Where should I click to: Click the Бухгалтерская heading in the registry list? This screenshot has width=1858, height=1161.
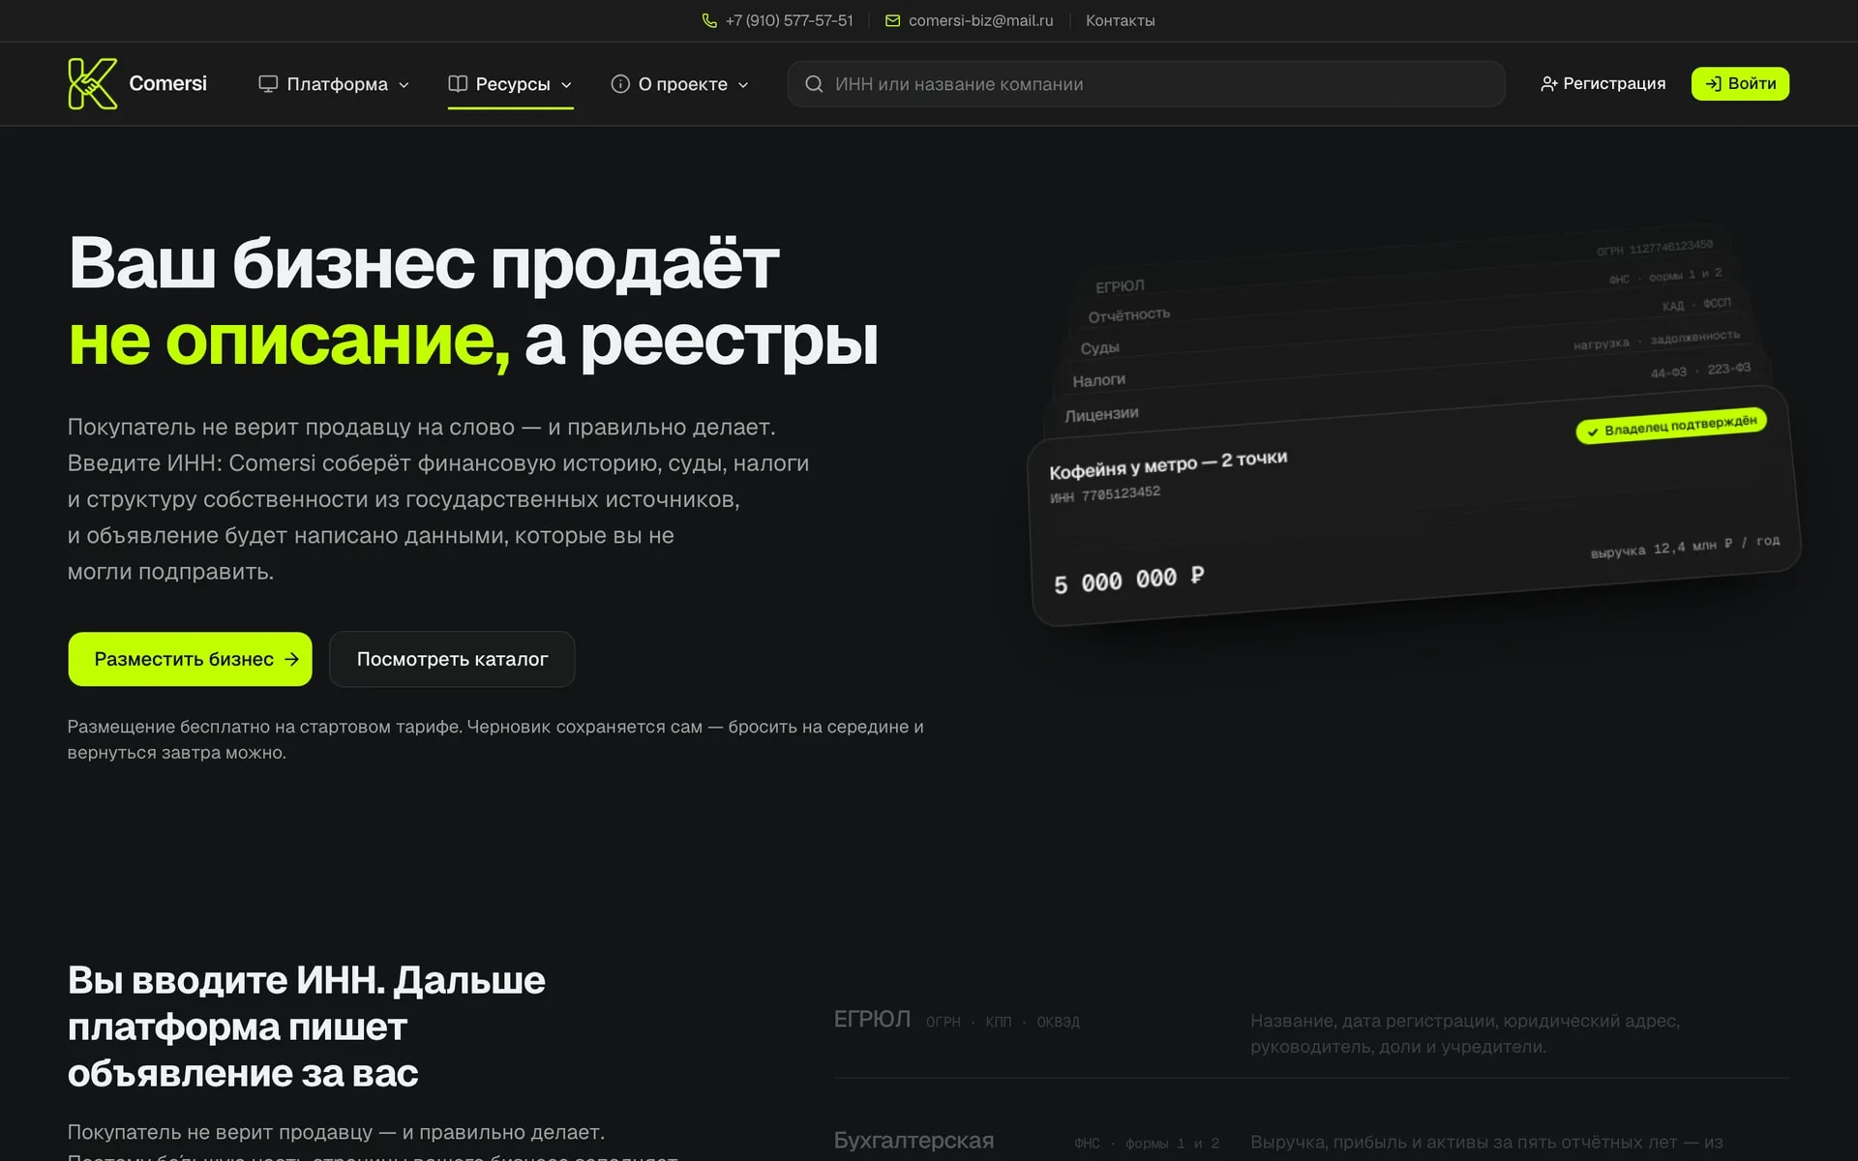tap(914, 1141)
